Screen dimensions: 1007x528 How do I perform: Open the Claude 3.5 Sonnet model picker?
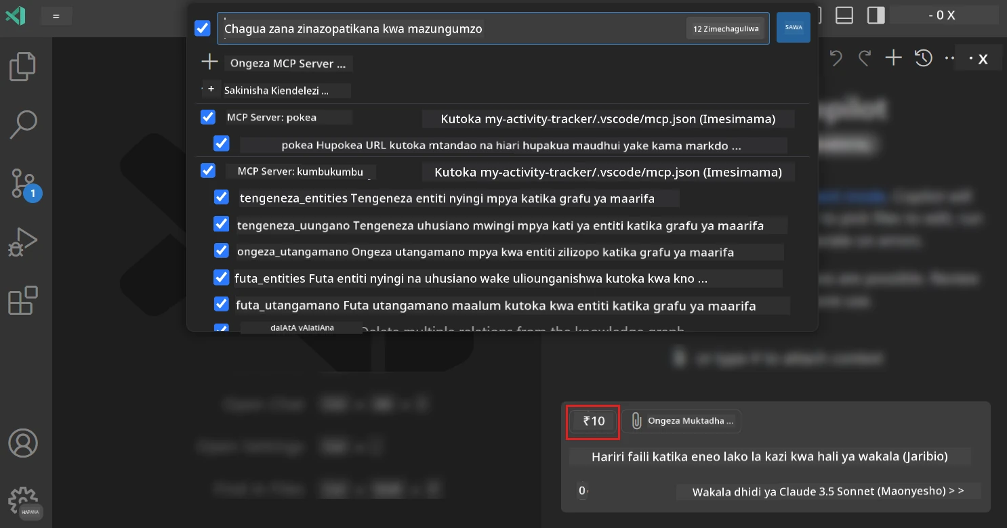828,492
